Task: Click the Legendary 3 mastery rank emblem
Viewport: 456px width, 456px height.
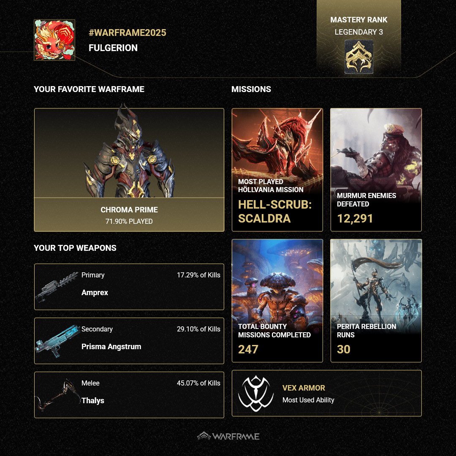Action: click(358, 57)
